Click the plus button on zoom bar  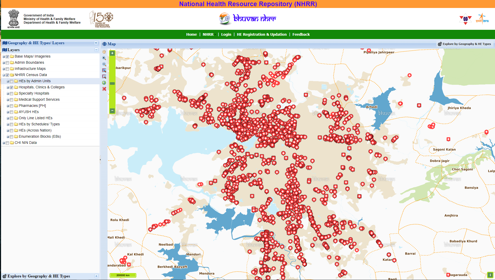click(x=112, y=53)
